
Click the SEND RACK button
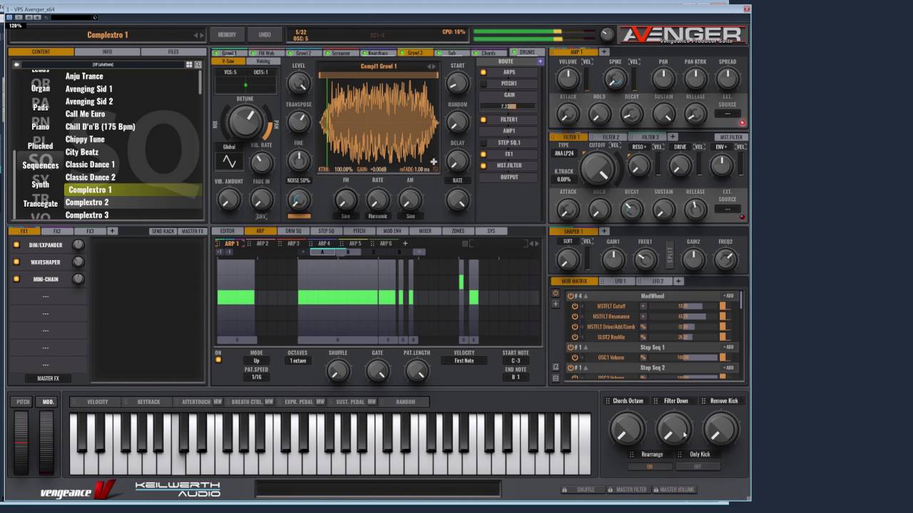pos(163,231)
